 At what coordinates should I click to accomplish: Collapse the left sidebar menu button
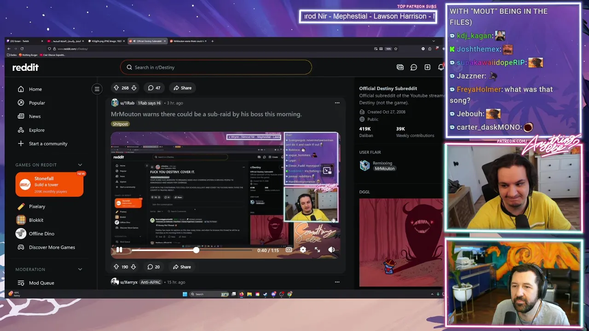pyautogui.click(x=97, y=89)
